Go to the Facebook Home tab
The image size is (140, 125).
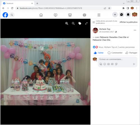(x=41, y=15)
